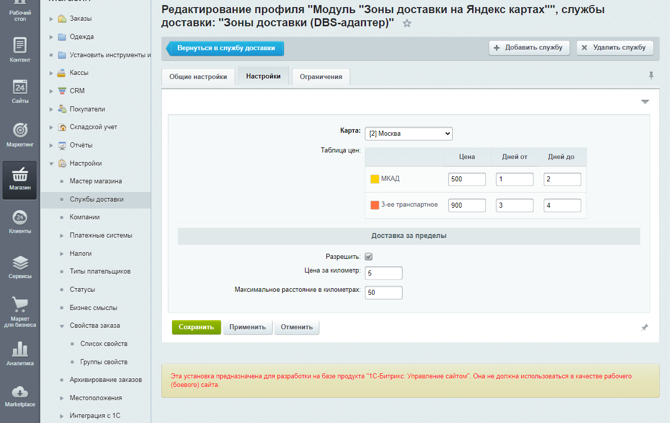Switch to the Общие настройки tab
Screen dimensions: 670x423
(198, 77)
